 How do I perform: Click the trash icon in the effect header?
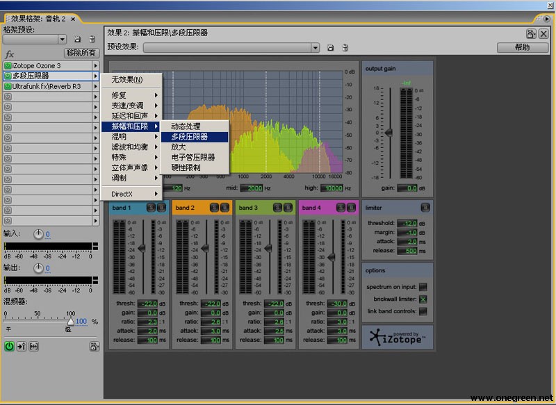tap(343, 47)
